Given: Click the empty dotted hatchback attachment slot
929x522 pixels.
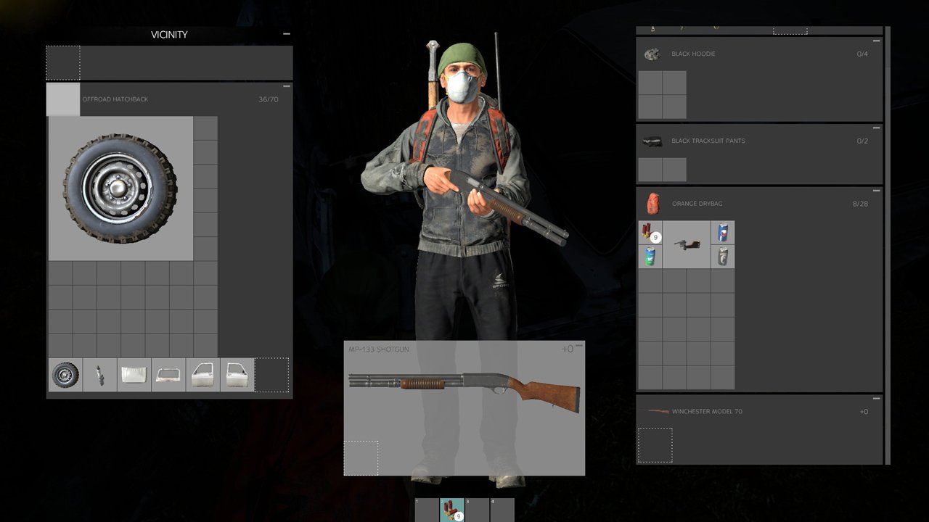Looking at the screenshot, I should tap(272, 375).
